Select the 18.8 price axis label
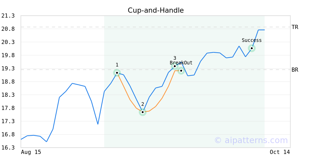Viewport: 311px width, 163px height. pyautogui.click(x=8, y=82)
